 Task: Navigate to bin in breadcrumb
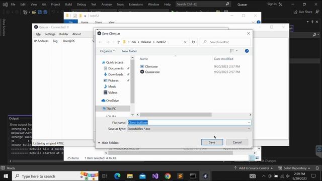pos(134,42)
